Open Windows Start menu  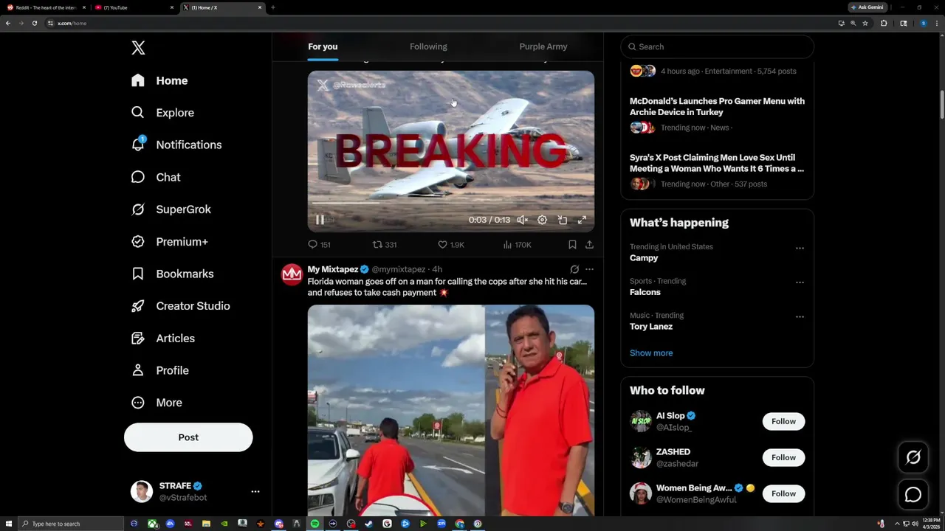(x=9, y=524)
